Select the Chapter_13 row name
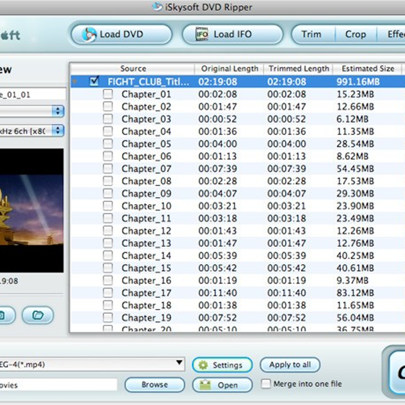The image size is (405, 405). point(146,243)
